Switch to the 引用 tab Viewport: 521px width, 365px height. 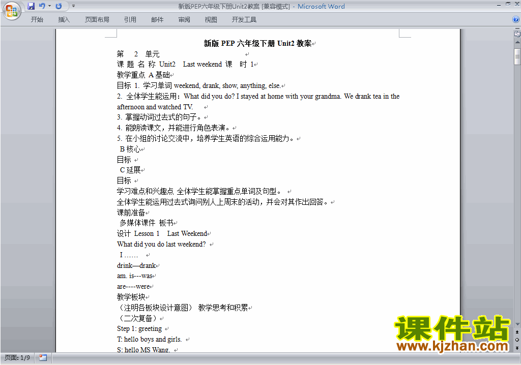pyautogui.click(x=130, y=20)
